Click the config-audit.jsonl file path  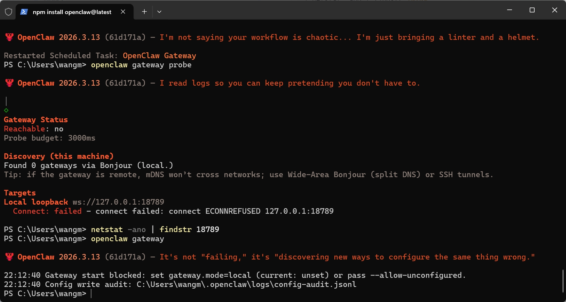[x=246, y=284]
